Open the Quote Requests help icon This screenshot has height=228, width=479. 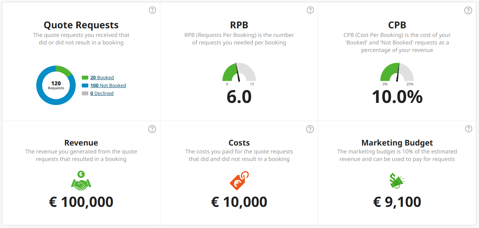tap(152, 10)
